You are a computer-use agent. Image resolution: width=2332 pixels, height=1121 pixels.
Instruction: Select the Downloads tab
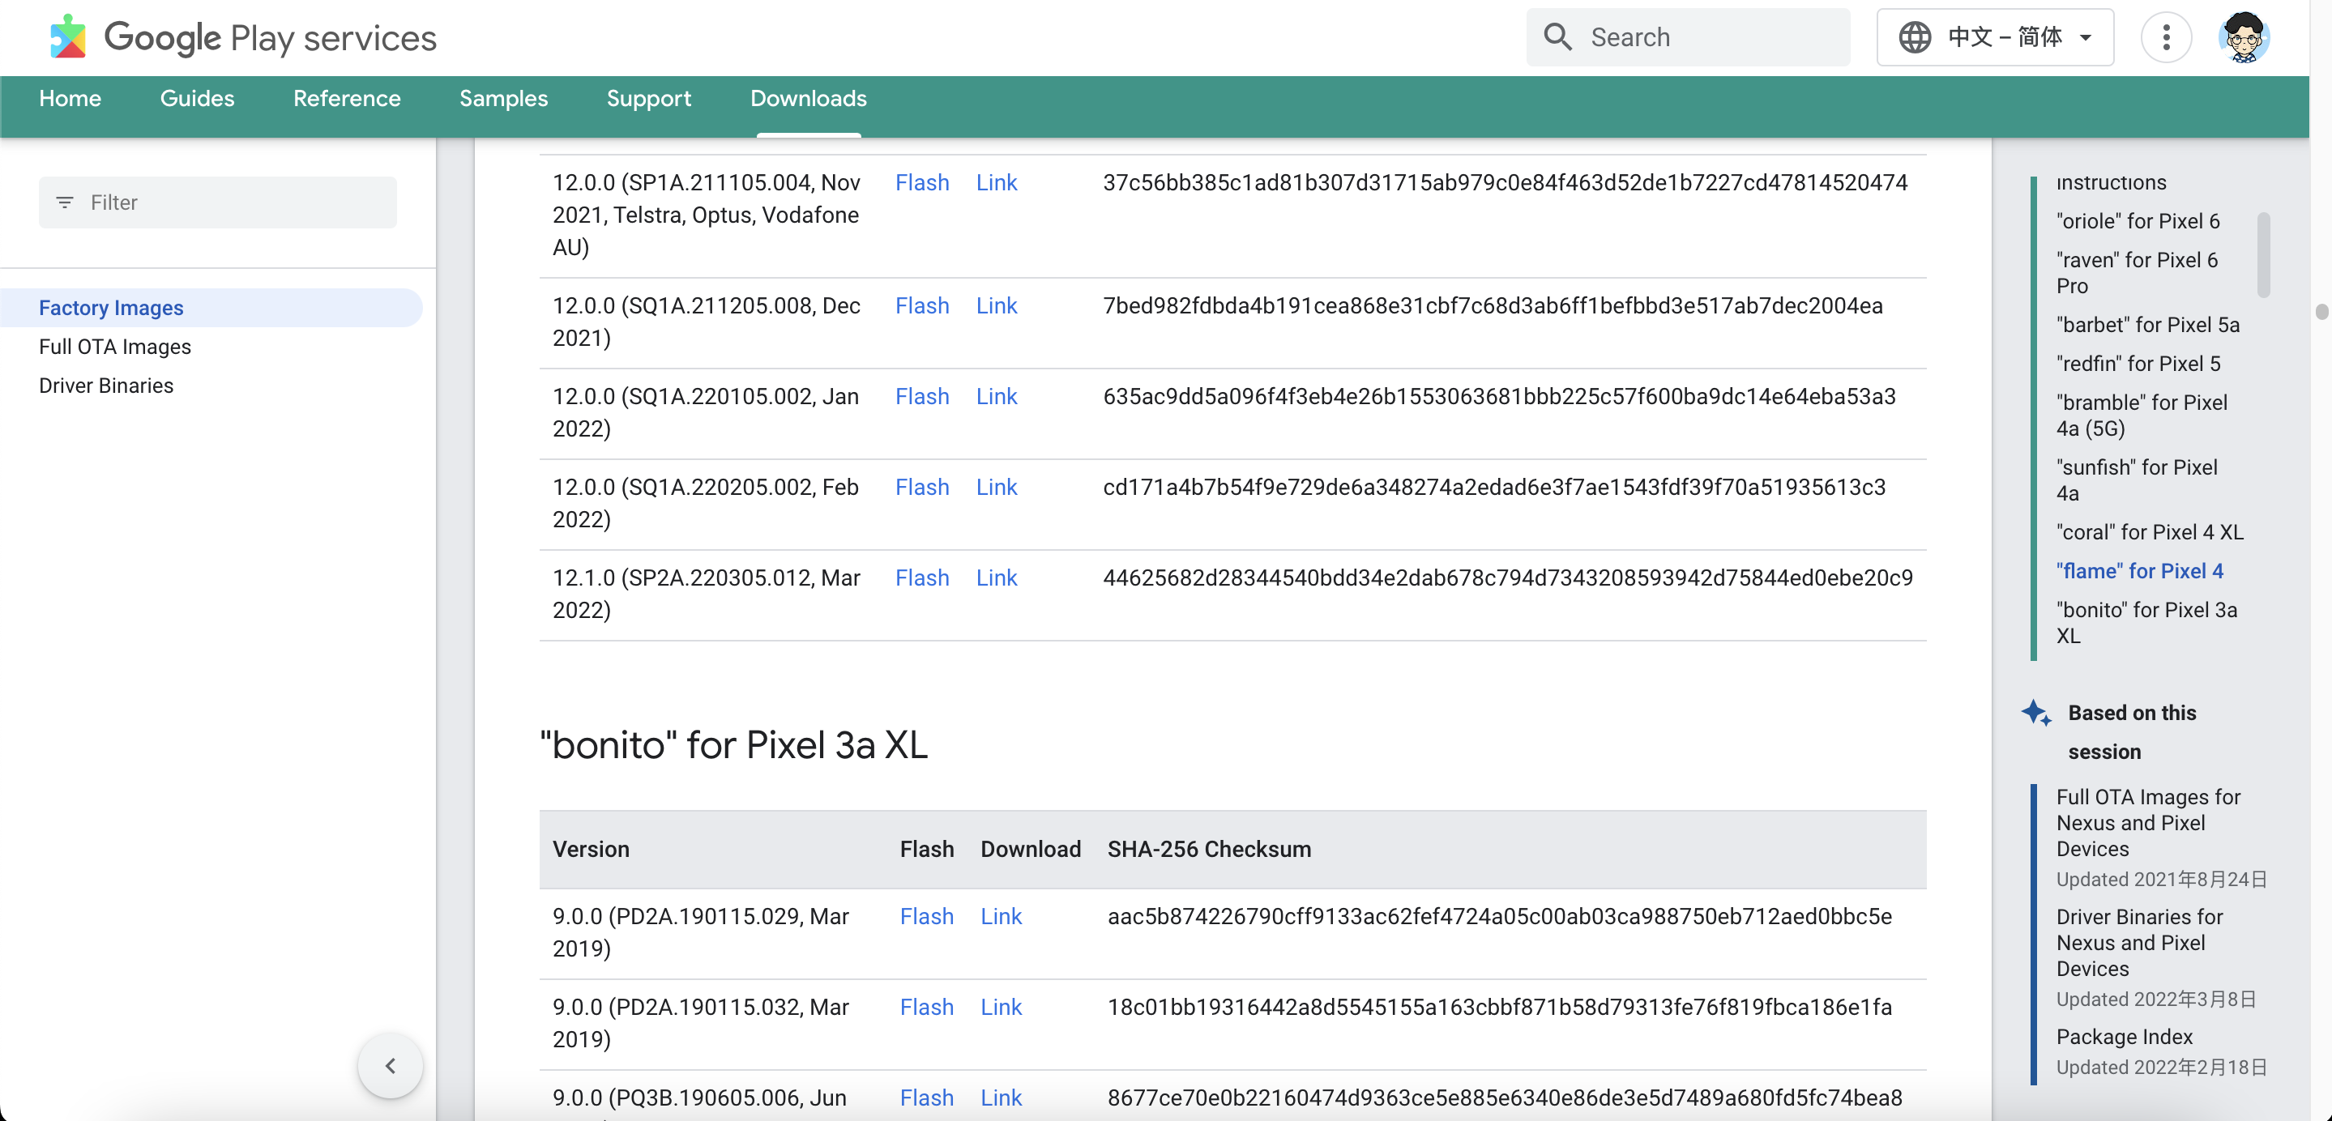coord(808,100)
